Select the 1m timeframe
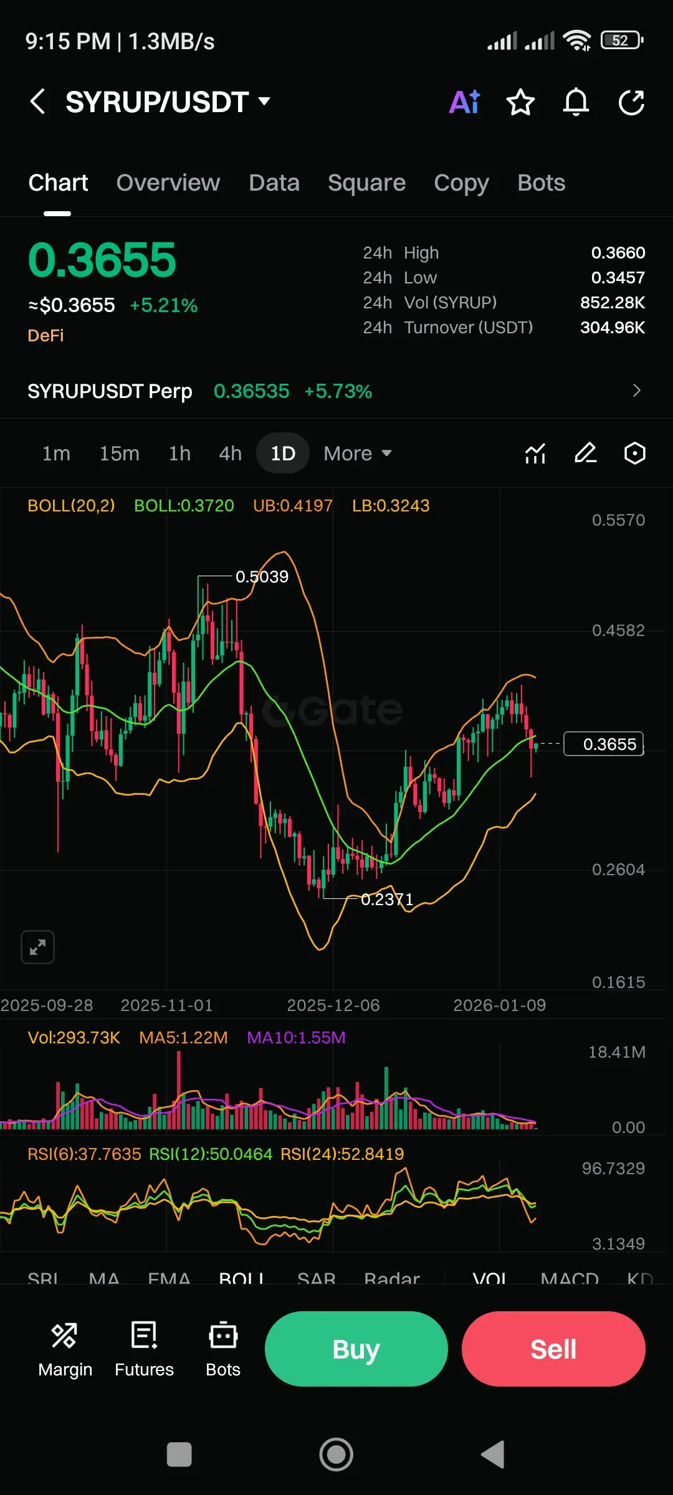Viewport: 673px width, 1495px height. (x=56, y=453)
